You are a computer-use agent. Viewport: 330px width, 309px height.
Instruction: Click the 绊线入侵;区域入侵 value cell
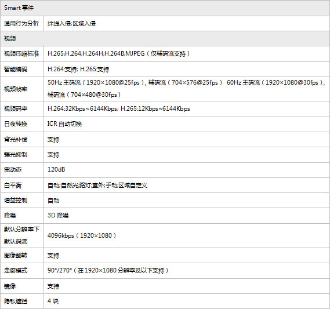tap(187, 23)
